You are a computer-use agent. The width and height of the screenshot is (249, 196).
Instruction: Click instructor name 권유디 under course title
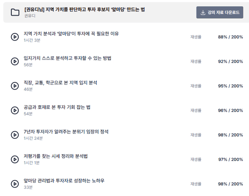tap(30, 16)
